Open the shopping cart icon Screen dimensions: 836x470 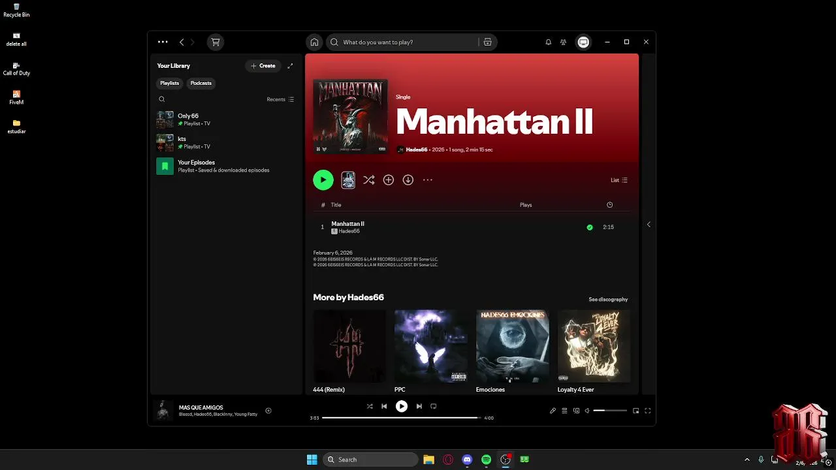tap(215, 42)
